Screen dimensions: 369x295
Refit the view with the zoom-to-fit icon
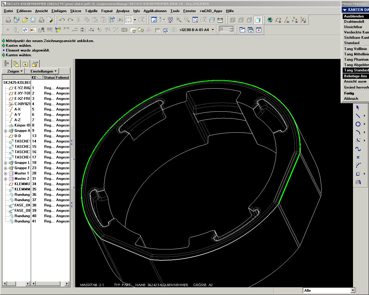pos(195,20)
